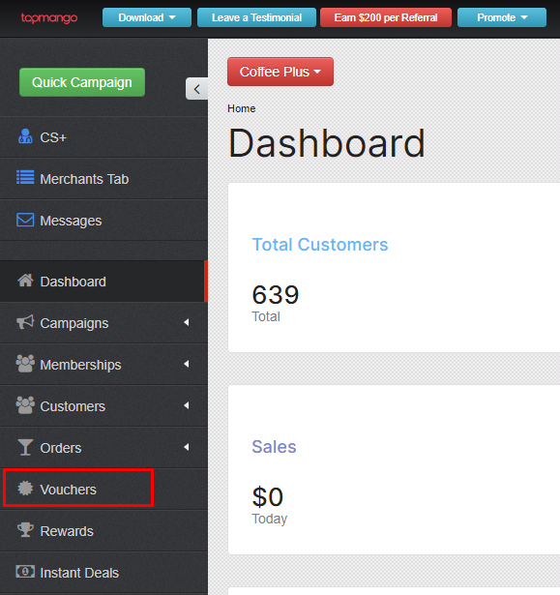This screenshot has width=560, height=595.
Task: Open the Download dropdown menu
Action: (147, 17)
